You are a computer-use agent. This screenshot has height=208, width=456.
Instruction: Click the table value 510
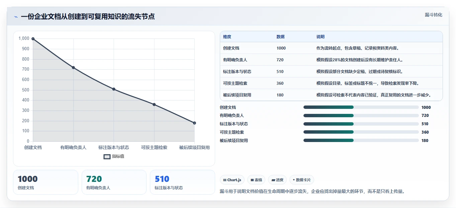280,72
